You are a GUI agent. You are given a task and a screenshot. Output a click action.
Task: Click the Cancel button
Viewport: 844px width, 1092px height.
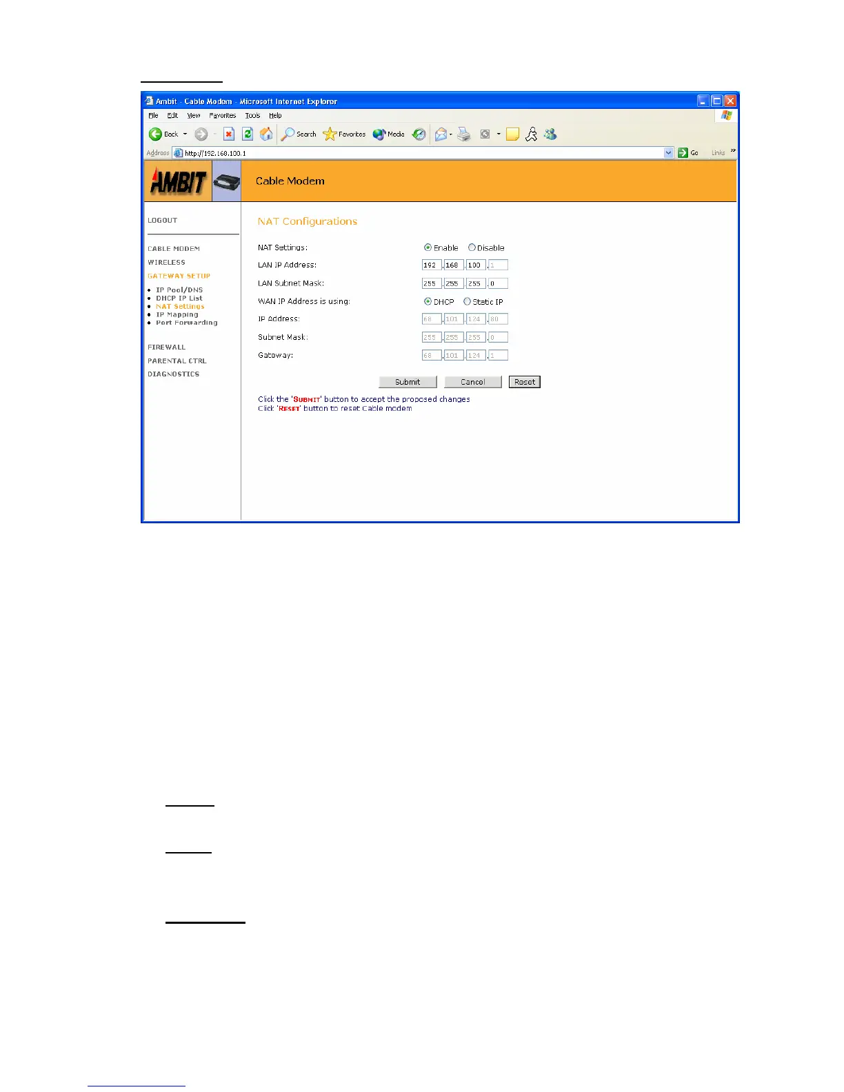coord(472,382)
